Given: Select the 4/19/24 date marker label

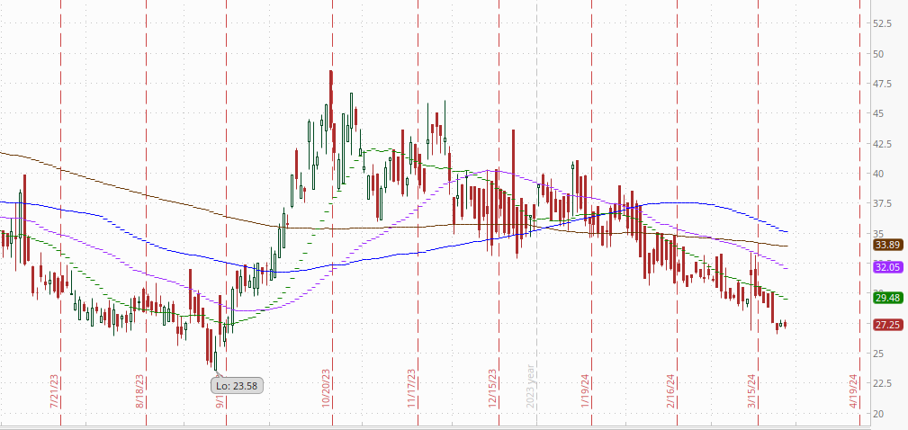Looking at the screenshot, I should tap(854, 391).
